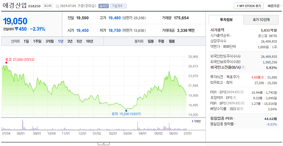Open the 빠른주문 dropdown
This screenshot has width=283, height=146.
(275, 6)
